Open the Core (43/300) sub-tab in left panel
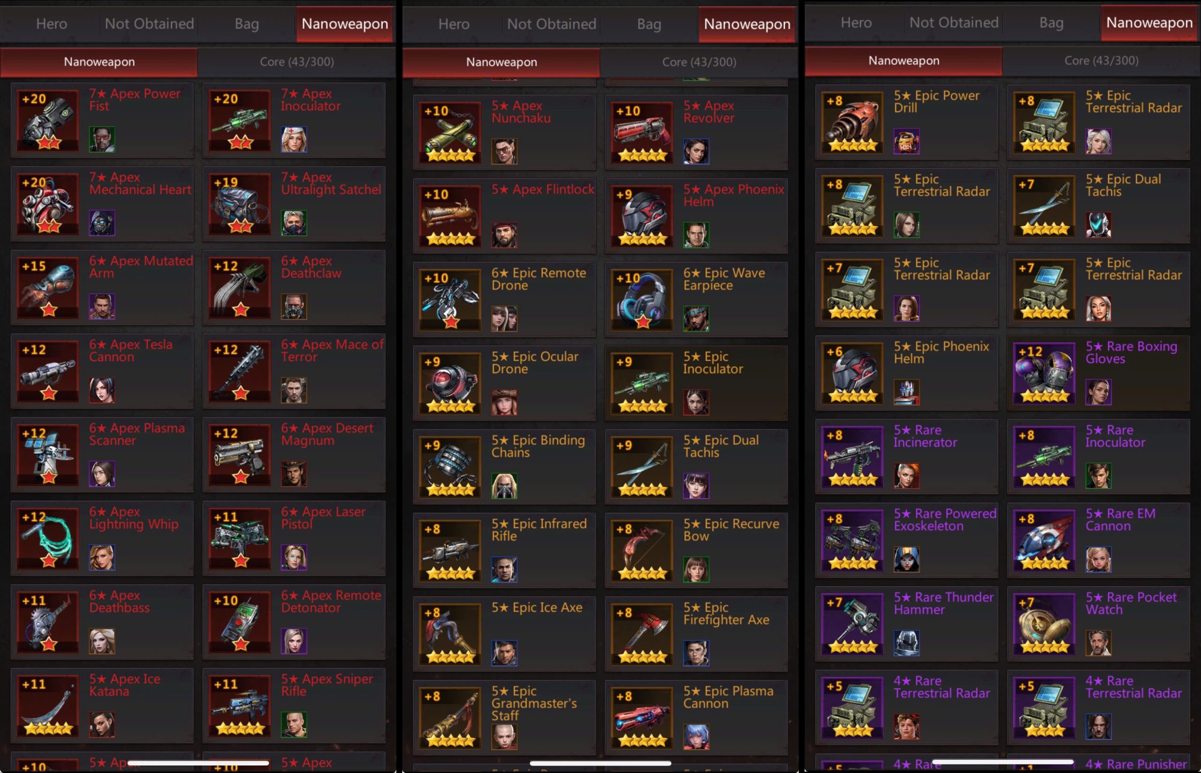Image resolution: width=1201 pixels, height=773 pixels. 296,62
